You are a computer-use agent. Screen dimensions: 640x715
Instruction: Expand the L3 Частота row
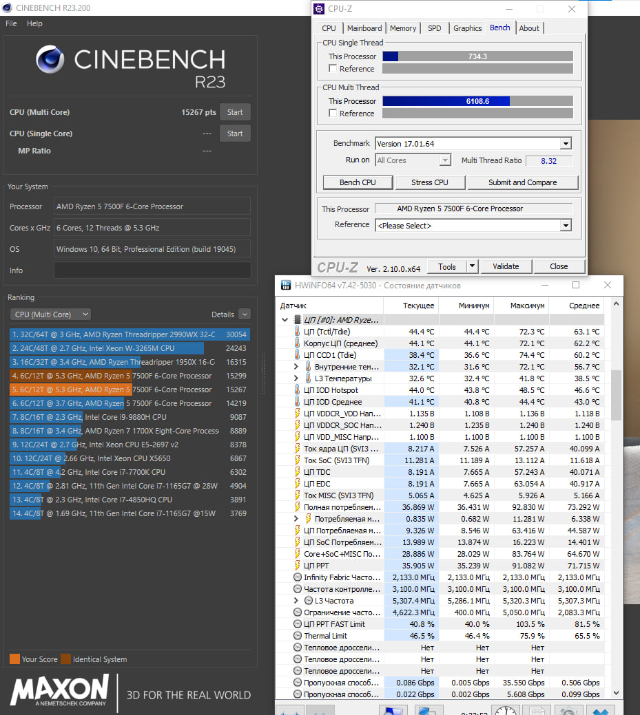tap(296, 601)
